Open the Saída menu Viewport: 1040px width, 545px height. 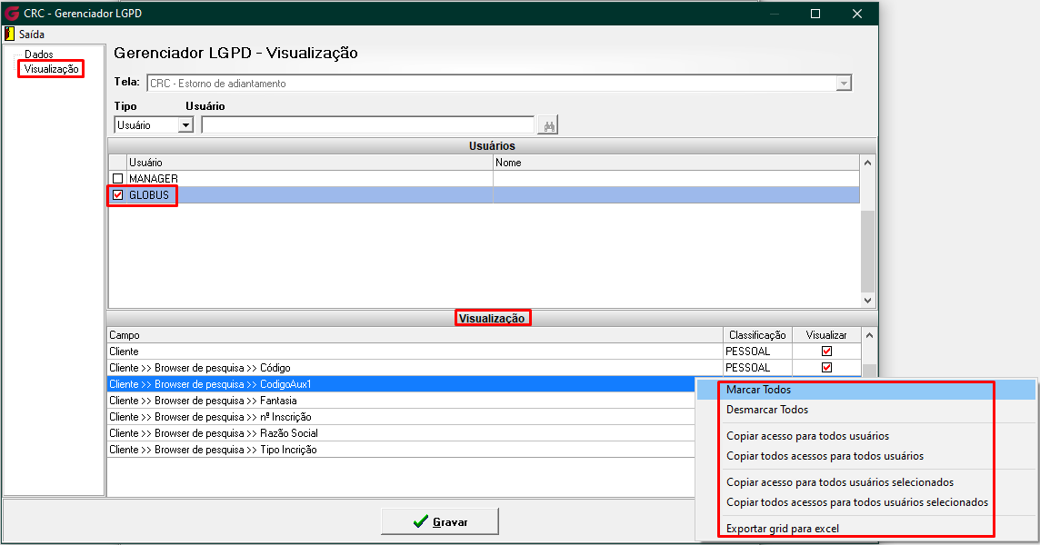[31, 34]
